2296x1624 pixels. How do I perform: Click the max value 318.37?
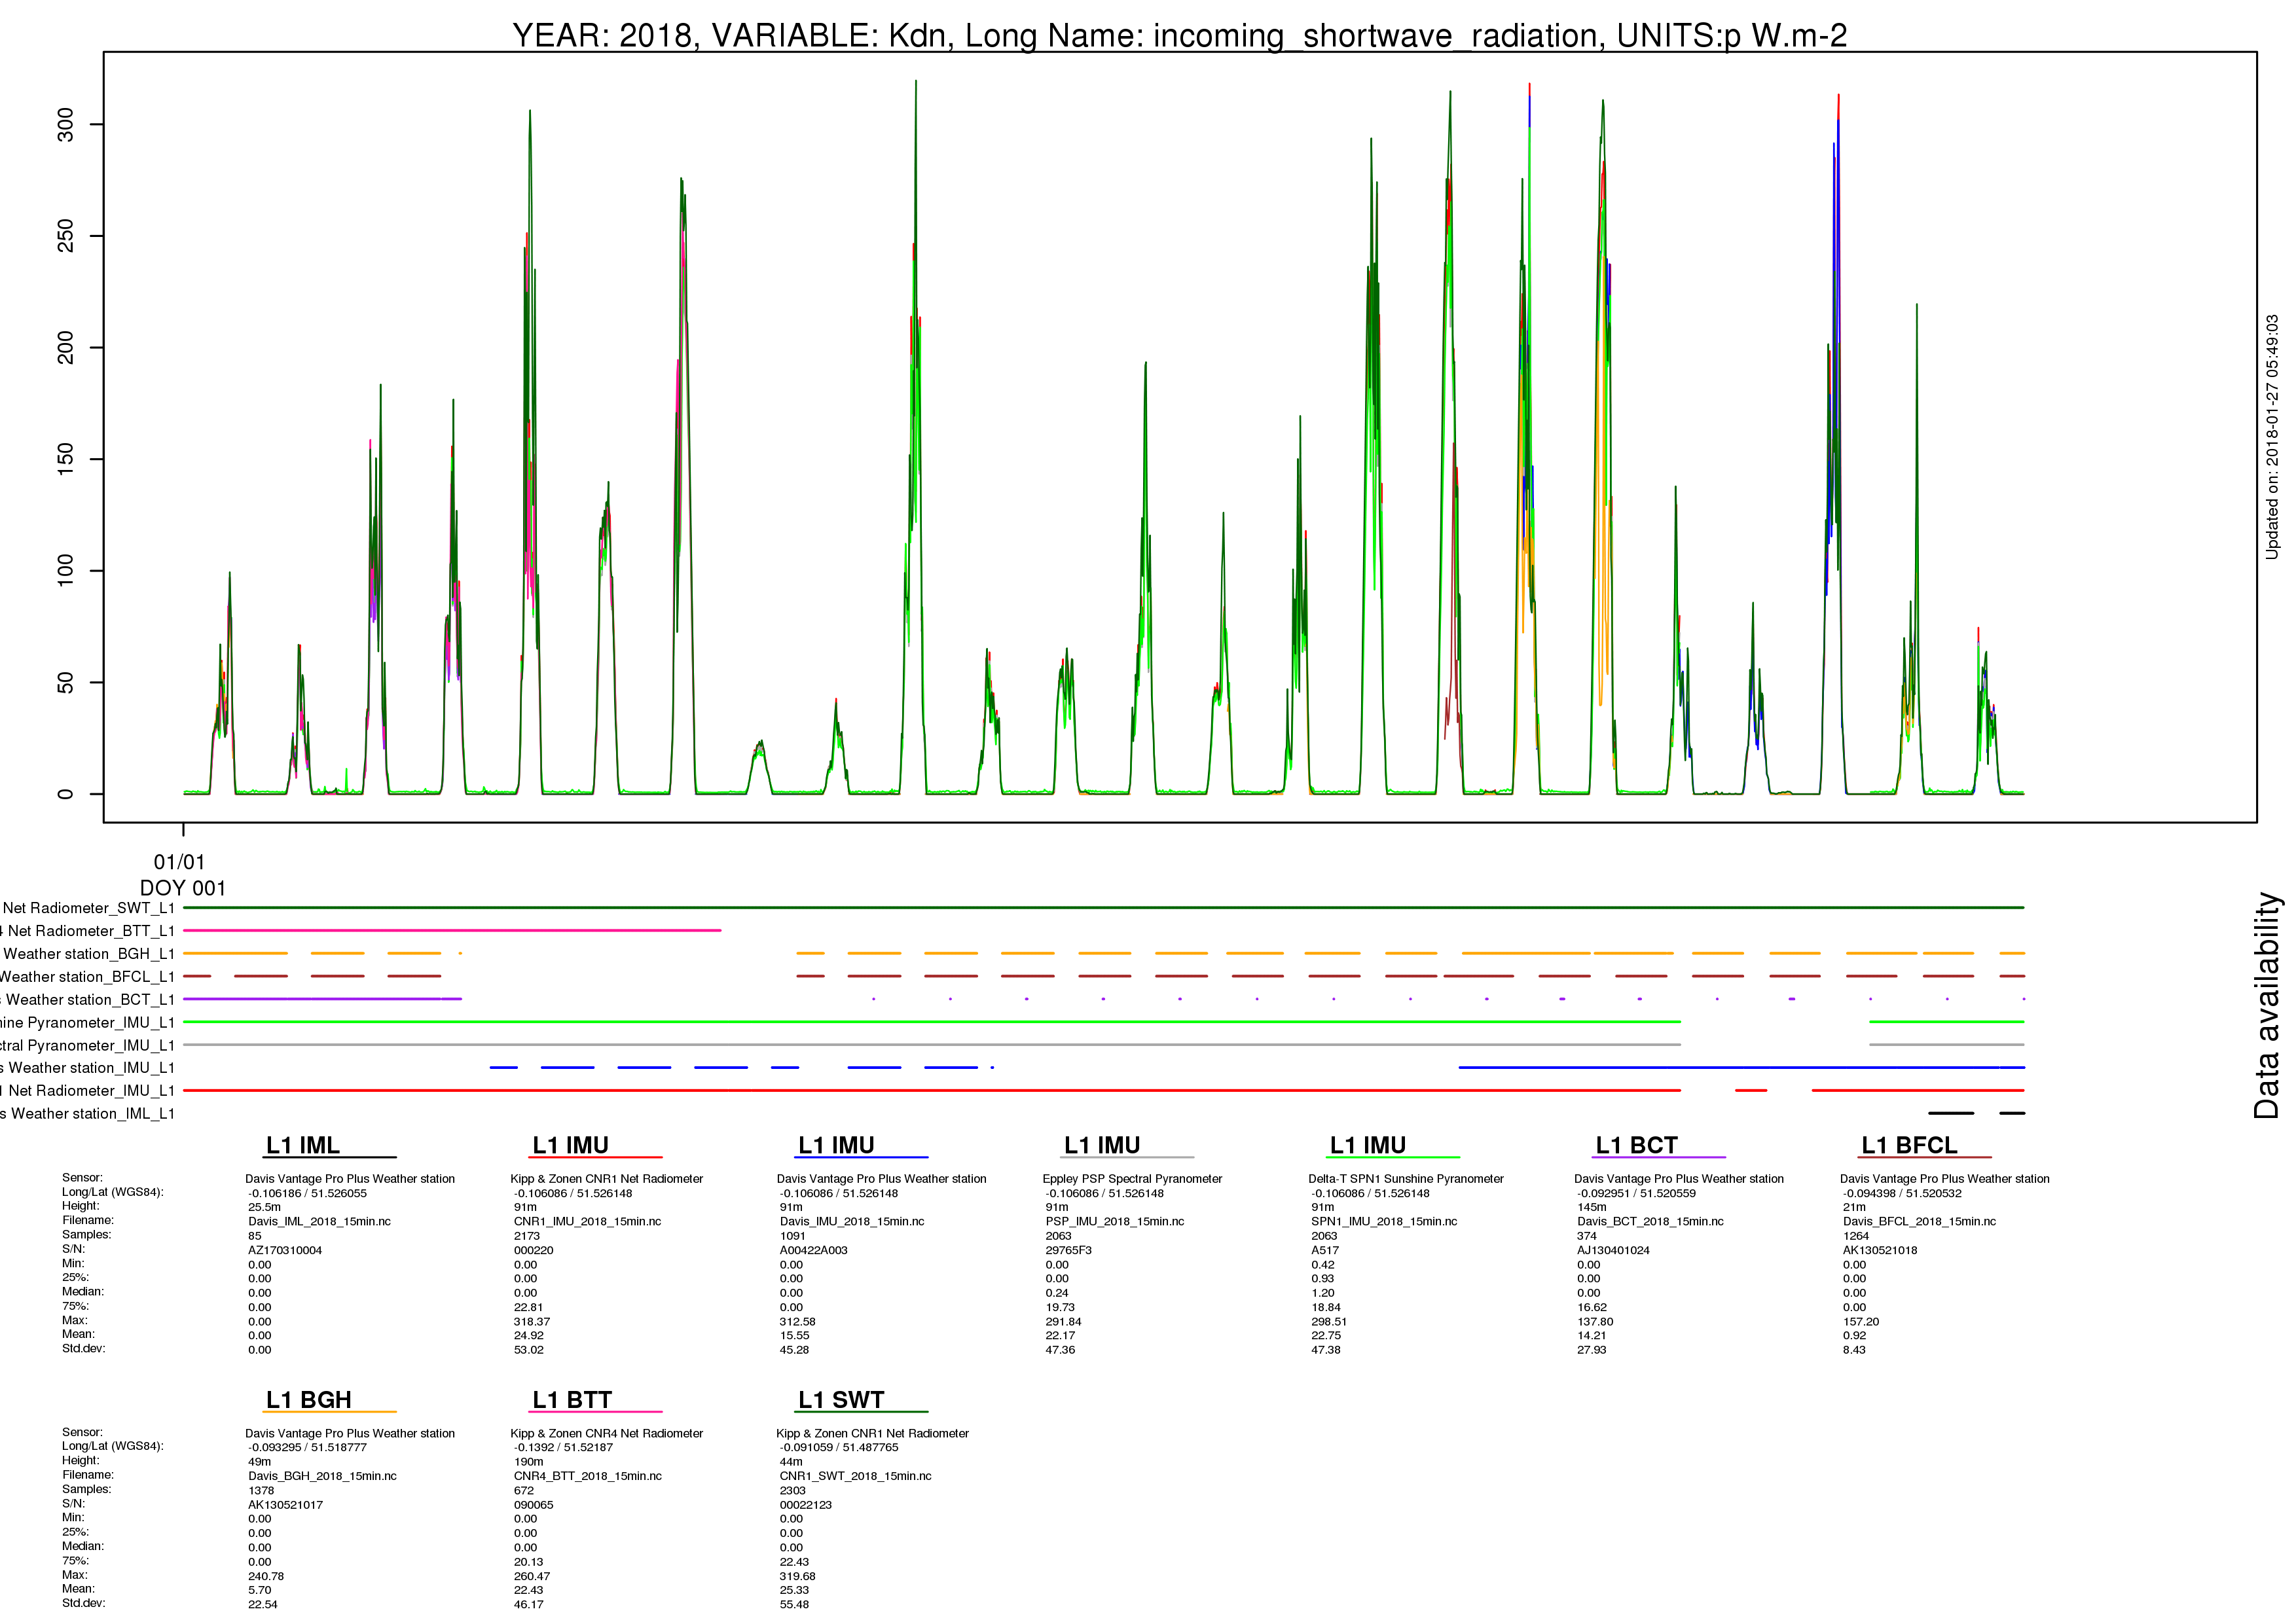click(532, 1322)
